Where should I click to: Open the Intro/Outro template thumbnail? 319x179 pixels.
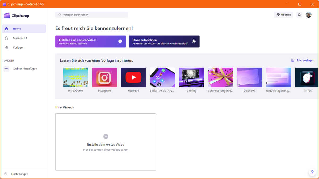(75, 77)
